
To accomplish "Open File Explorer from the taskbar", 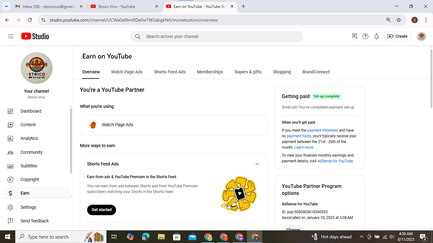I will click(161, 237).
